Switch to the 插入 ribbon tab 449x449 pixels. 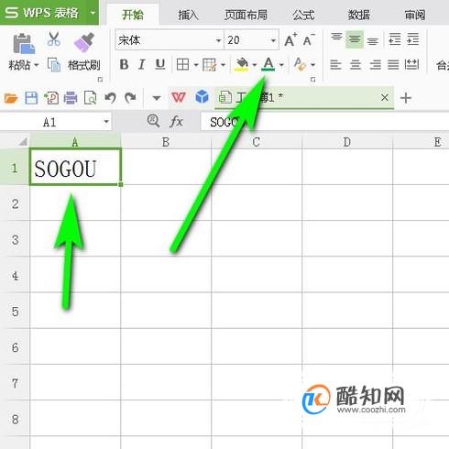188,15
